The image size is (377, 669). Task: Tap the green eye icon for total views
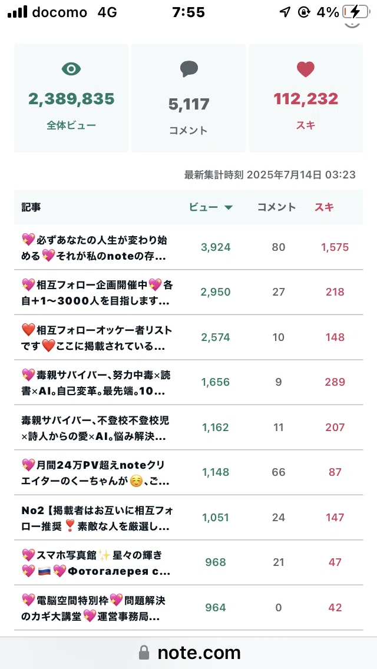click(x=71, y=69)
